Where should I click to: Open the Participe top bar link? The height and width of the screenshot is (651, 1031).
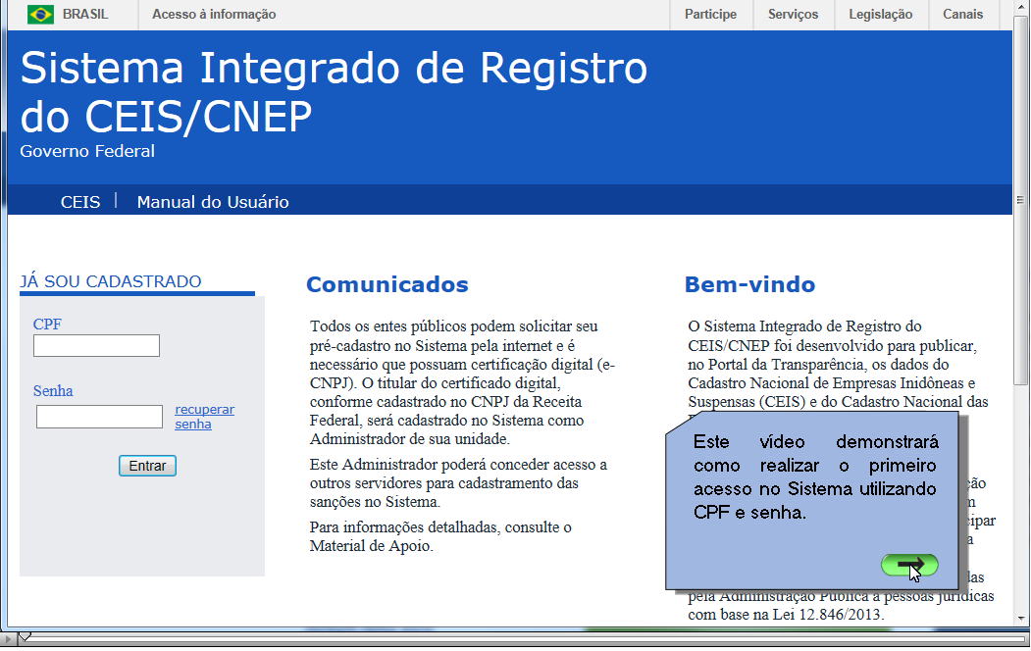pyautogui.click(x=710, y=15)
